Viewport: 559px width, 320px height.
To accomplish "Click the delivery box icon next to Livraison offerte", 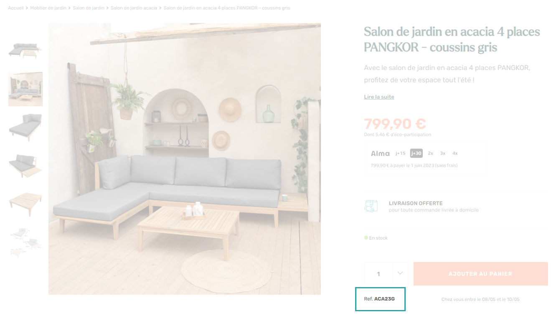I will (x=371, y=206).
